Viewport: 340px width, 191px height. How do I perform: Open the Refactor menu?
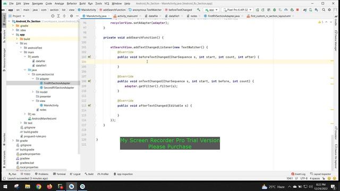click(x=72, y=4)
